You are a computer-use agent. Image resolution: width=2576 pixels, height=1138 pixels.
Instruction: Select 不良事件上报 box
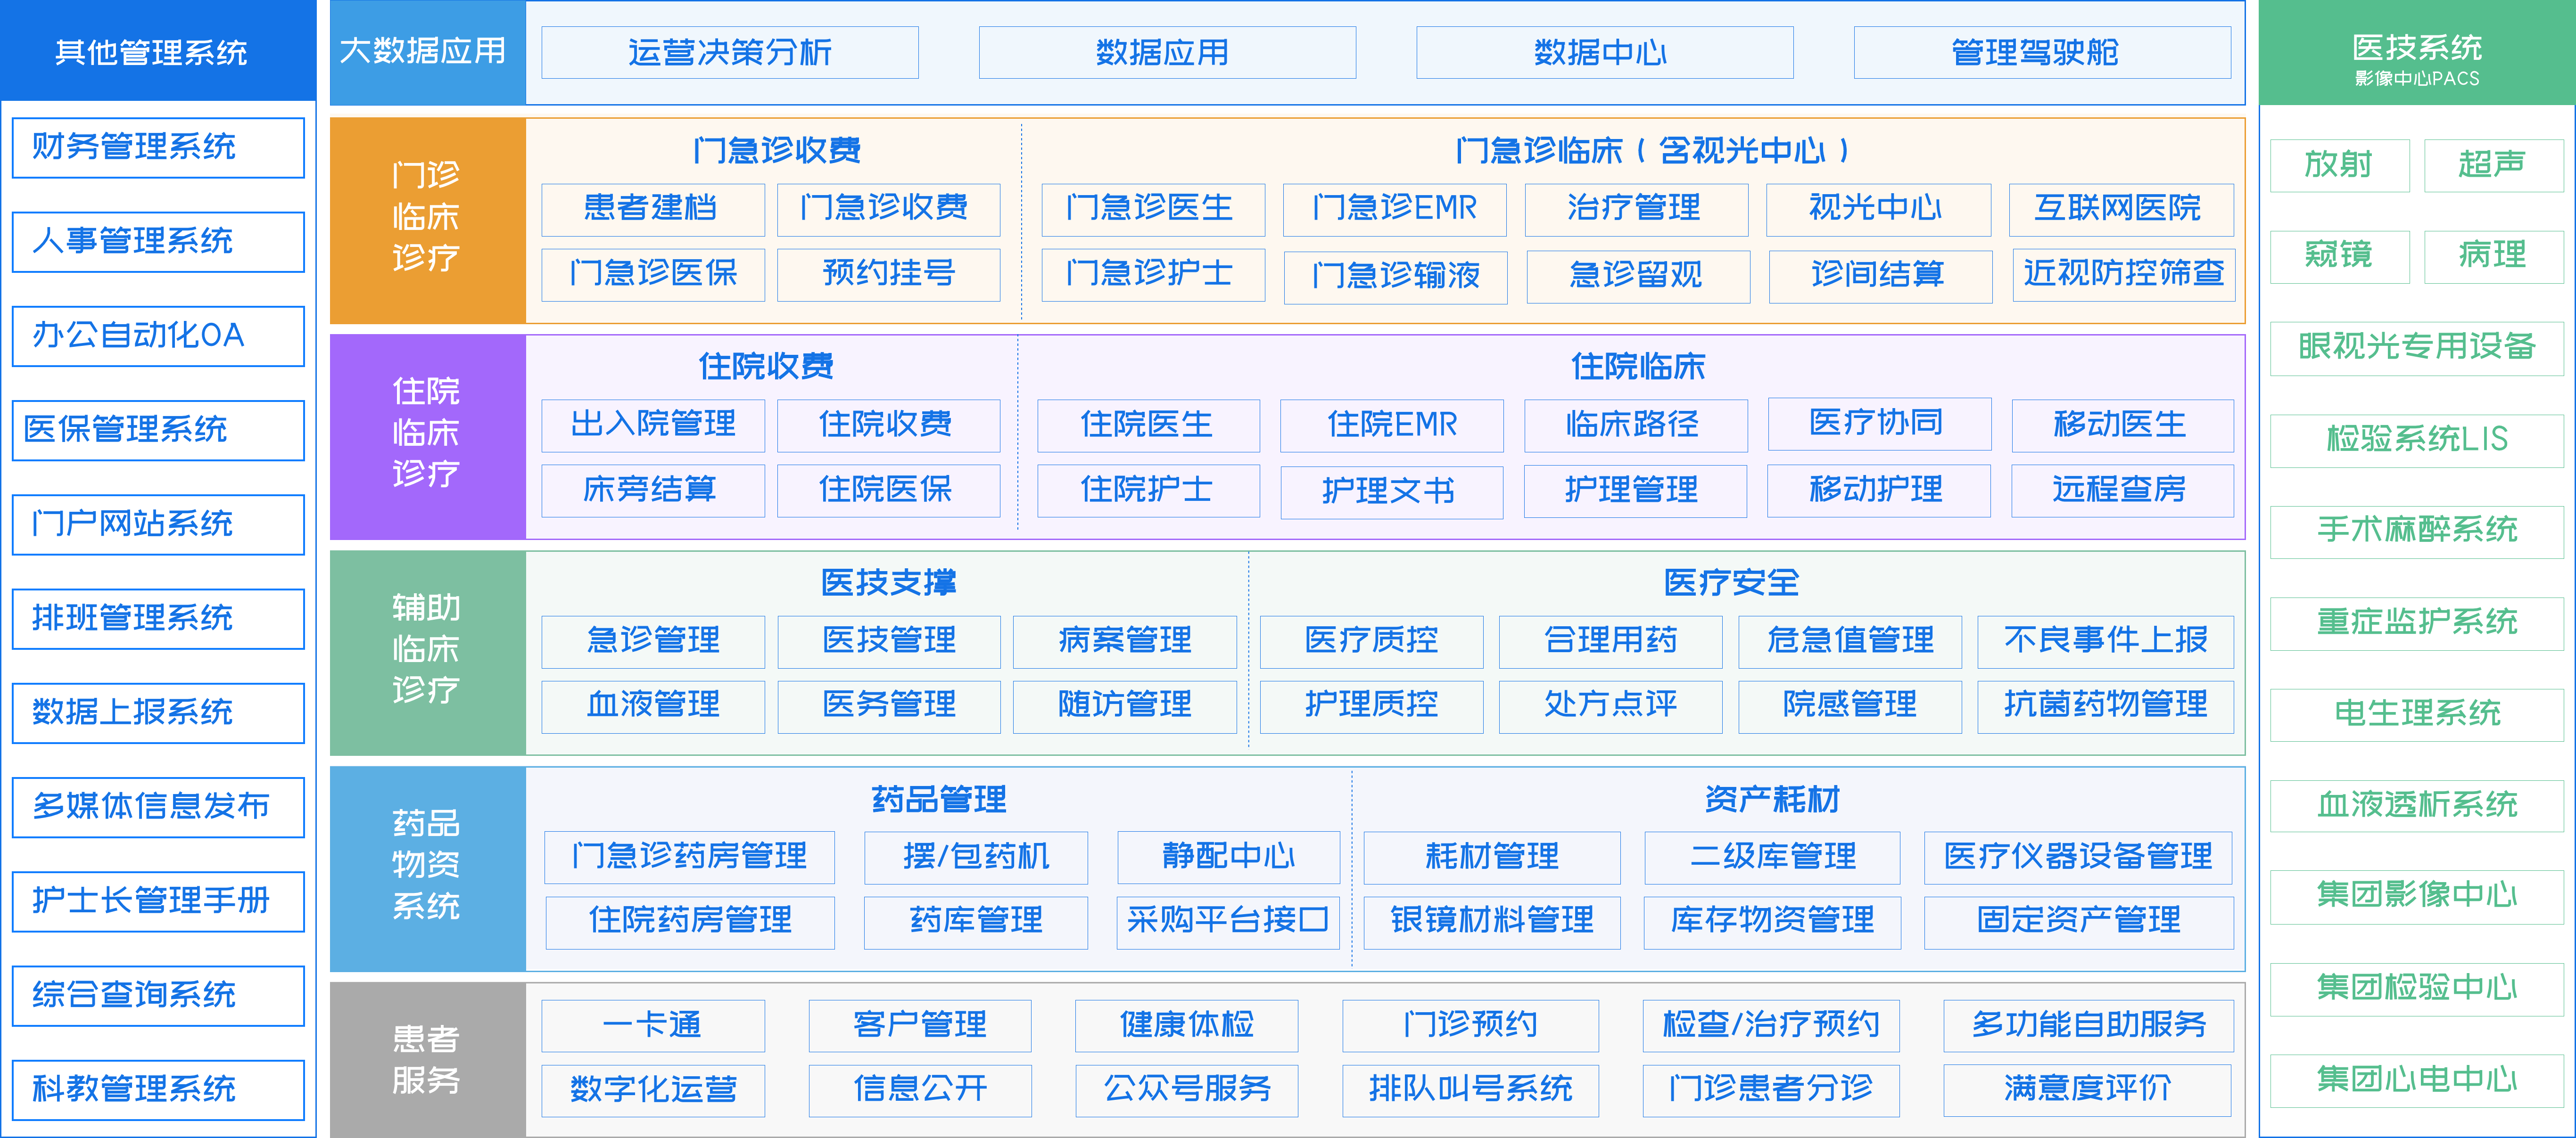pos(2105,641)
